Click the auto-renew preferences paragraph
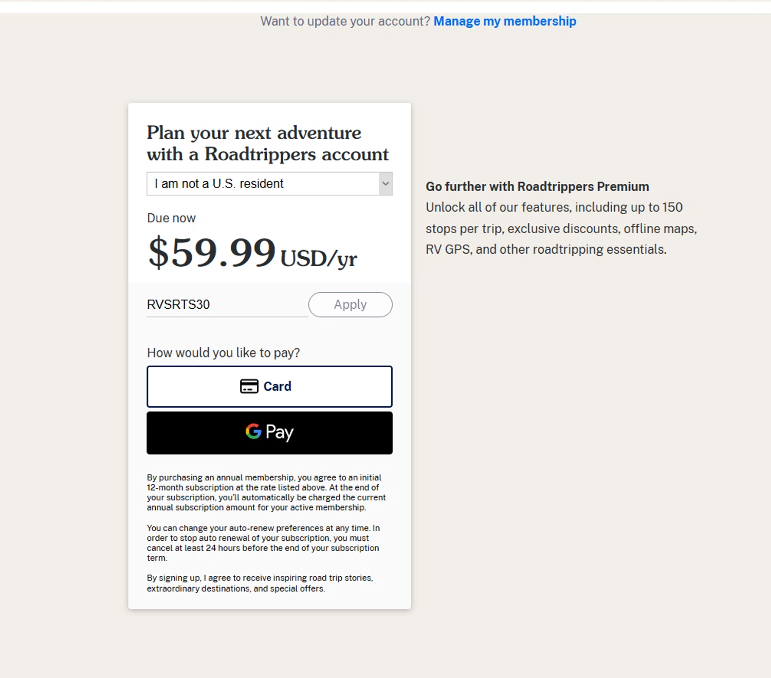 [263, 543]
